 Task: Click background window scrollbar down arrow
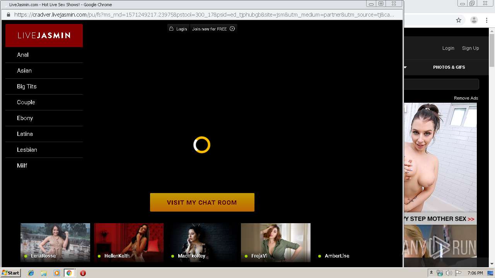pos(492,264)
